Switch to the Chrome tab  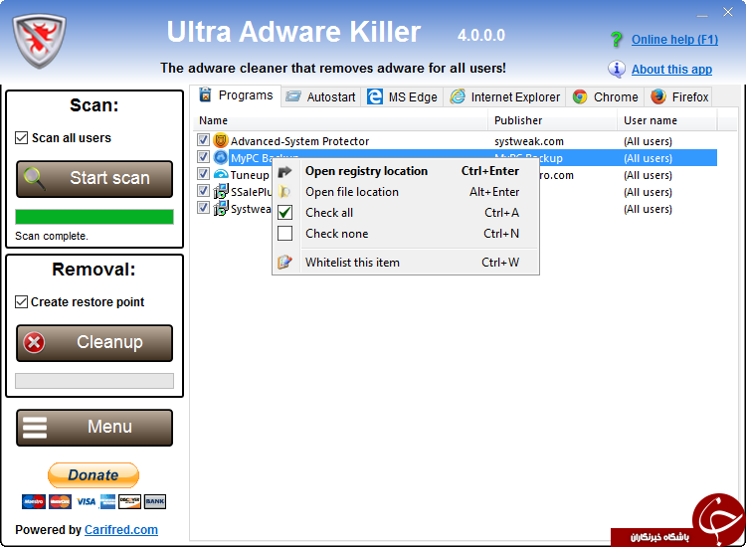click(x=605, y=97)
